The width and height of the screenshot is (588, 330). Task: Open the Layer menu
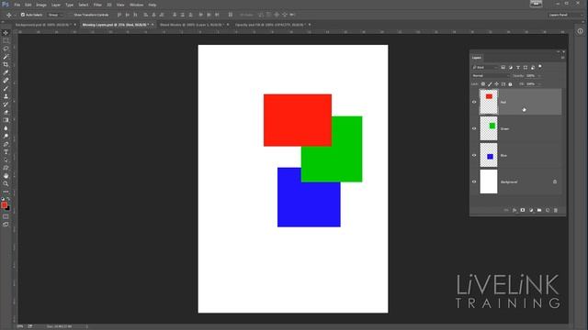point(56,5)
